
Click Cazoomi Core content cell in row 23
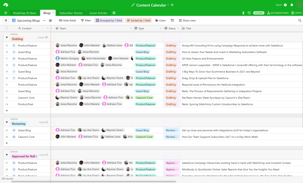coord(27,98)
